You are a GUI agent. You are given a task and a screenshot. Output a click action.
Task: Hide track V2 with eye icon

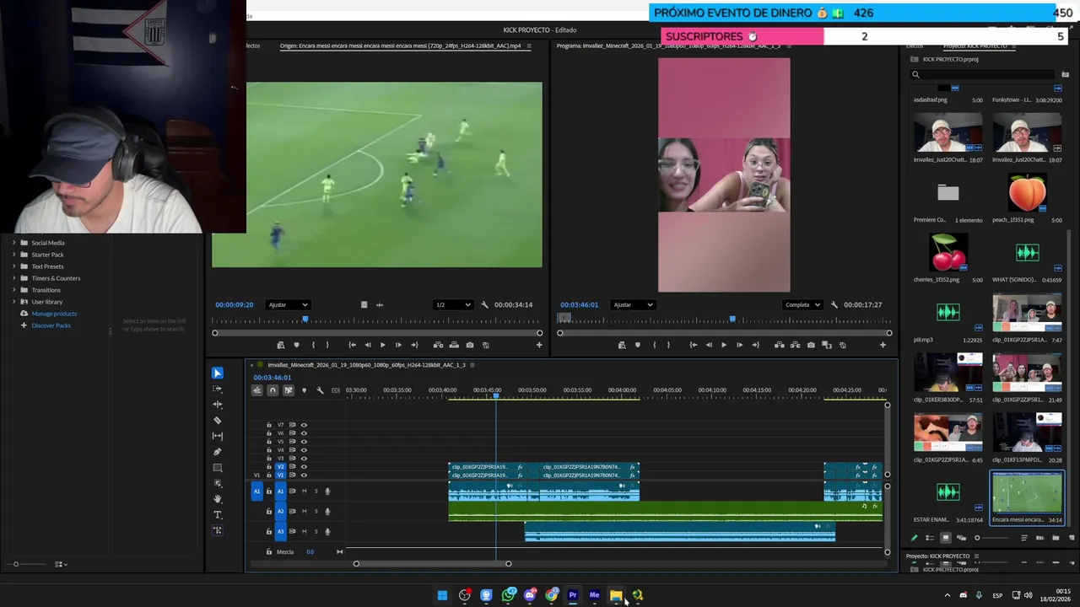pyautogui.click(x=304, y=467)
